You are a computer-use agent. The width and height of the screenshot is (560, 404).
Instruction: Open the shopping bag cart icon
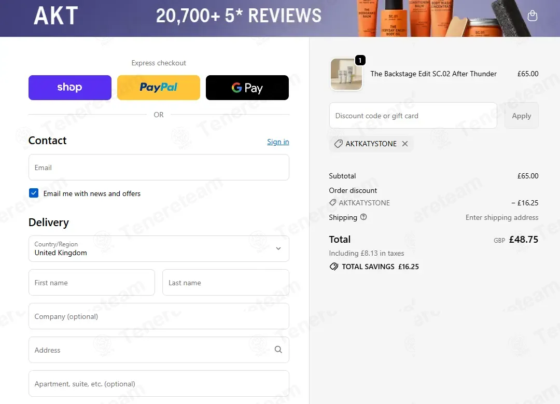(532, 16)
